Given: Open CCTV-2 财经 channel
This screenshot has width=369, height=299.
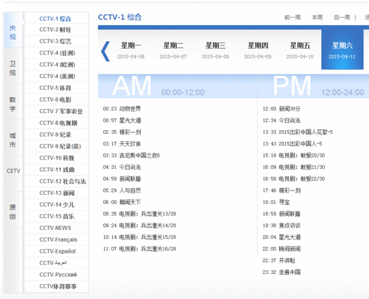Looking at the screenshot, I should 57,29.
